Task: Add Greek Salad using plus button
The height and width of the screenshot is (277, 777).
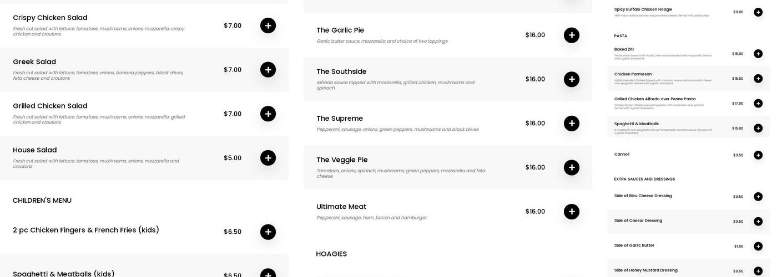Action: [x=268, y=70]
